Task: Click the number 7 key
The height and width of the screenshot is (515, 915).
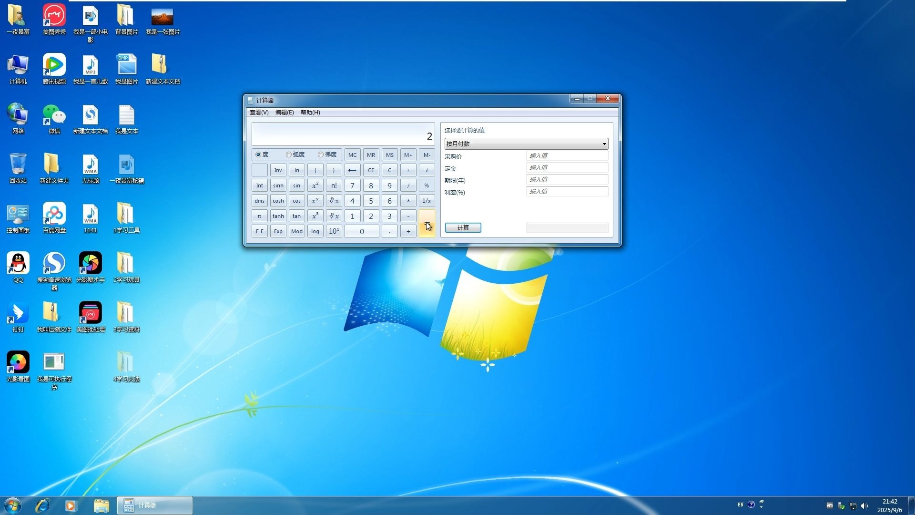Action: tap(352, 185)
